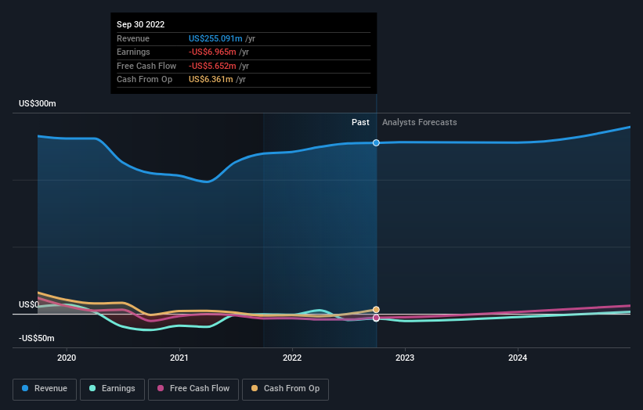Click the 2024 x-axis label
This screenshot has height=410, width=643.
pyautogui.click(x=518, y=358)
